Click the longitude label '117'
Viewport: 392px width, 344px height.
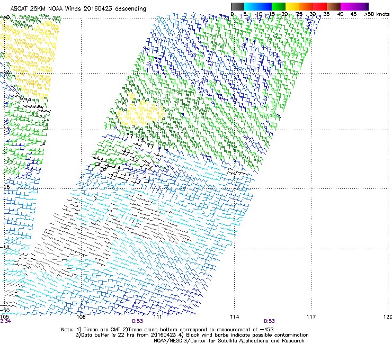point(311,317)
